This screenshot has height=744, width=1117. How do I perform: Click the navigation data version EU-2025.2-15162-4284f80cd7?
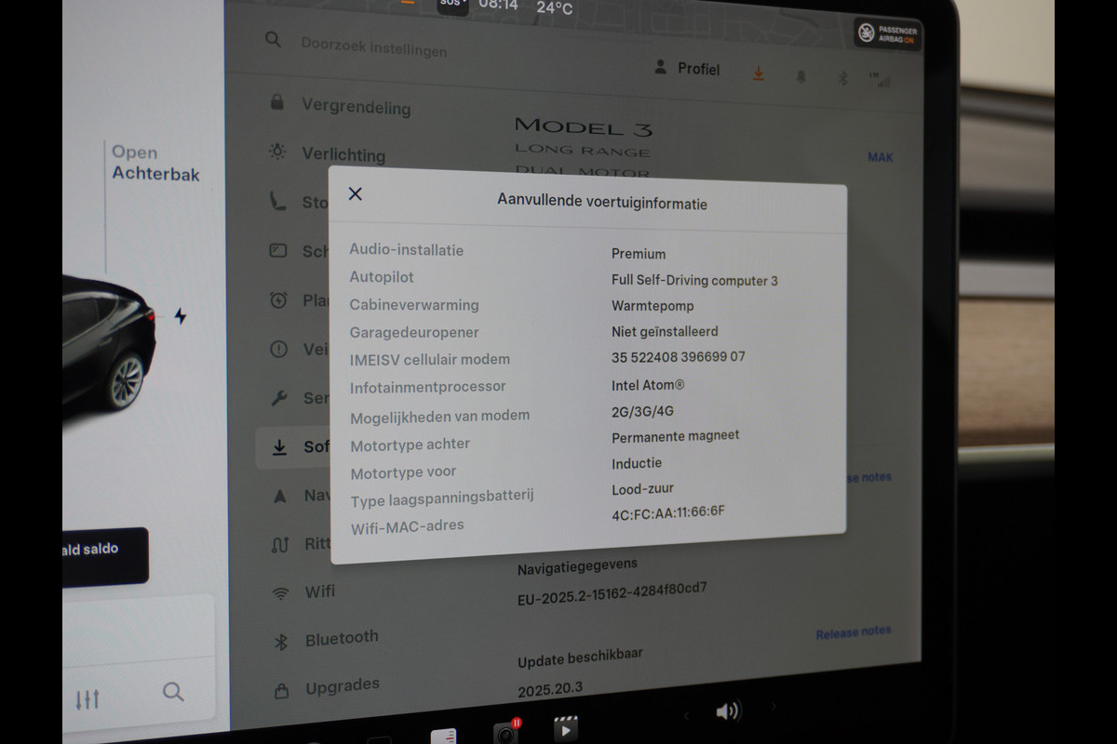point(612,594)
